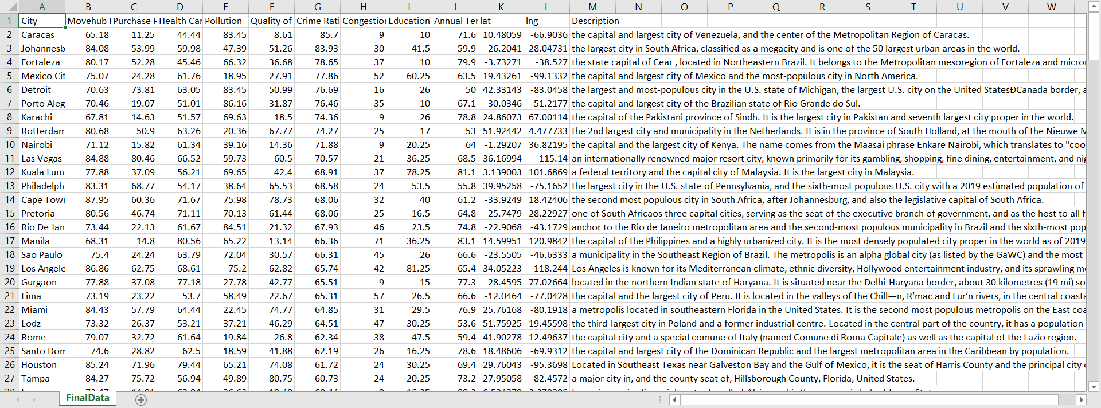
Task: Select column K header
Action: coord(501,7)
